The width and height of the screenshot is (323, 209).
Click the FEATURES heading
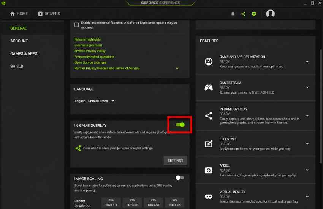click(x=209, y=41)
